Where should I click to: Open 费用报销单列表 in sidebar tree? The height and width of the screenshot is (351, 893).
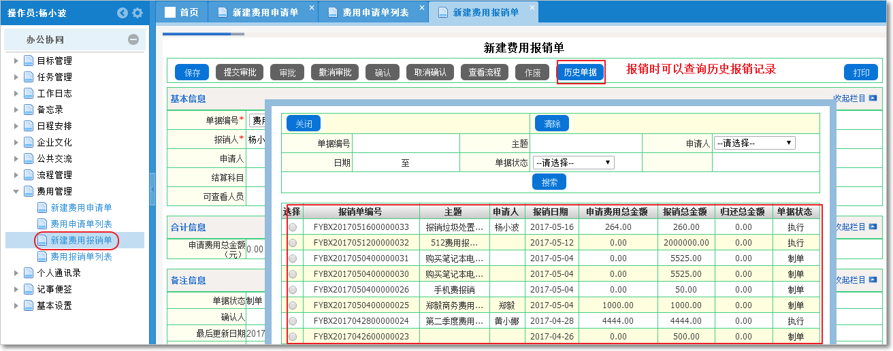coord(81,256)
